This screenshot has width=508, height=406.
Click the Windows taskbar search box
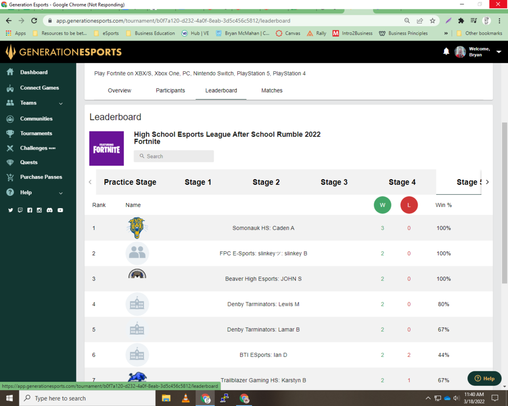click(x=86, y=398)
